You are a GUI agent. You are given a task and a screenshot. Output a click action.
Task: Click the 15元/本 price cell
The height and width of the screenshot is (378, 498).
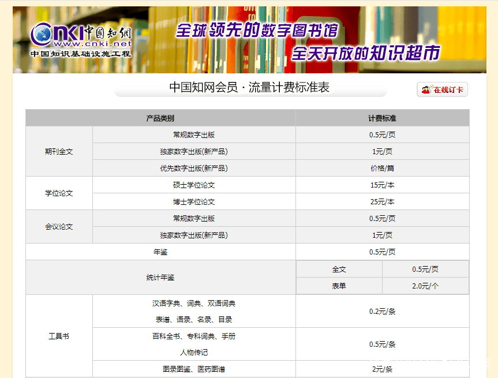click(x=383, y=185)
